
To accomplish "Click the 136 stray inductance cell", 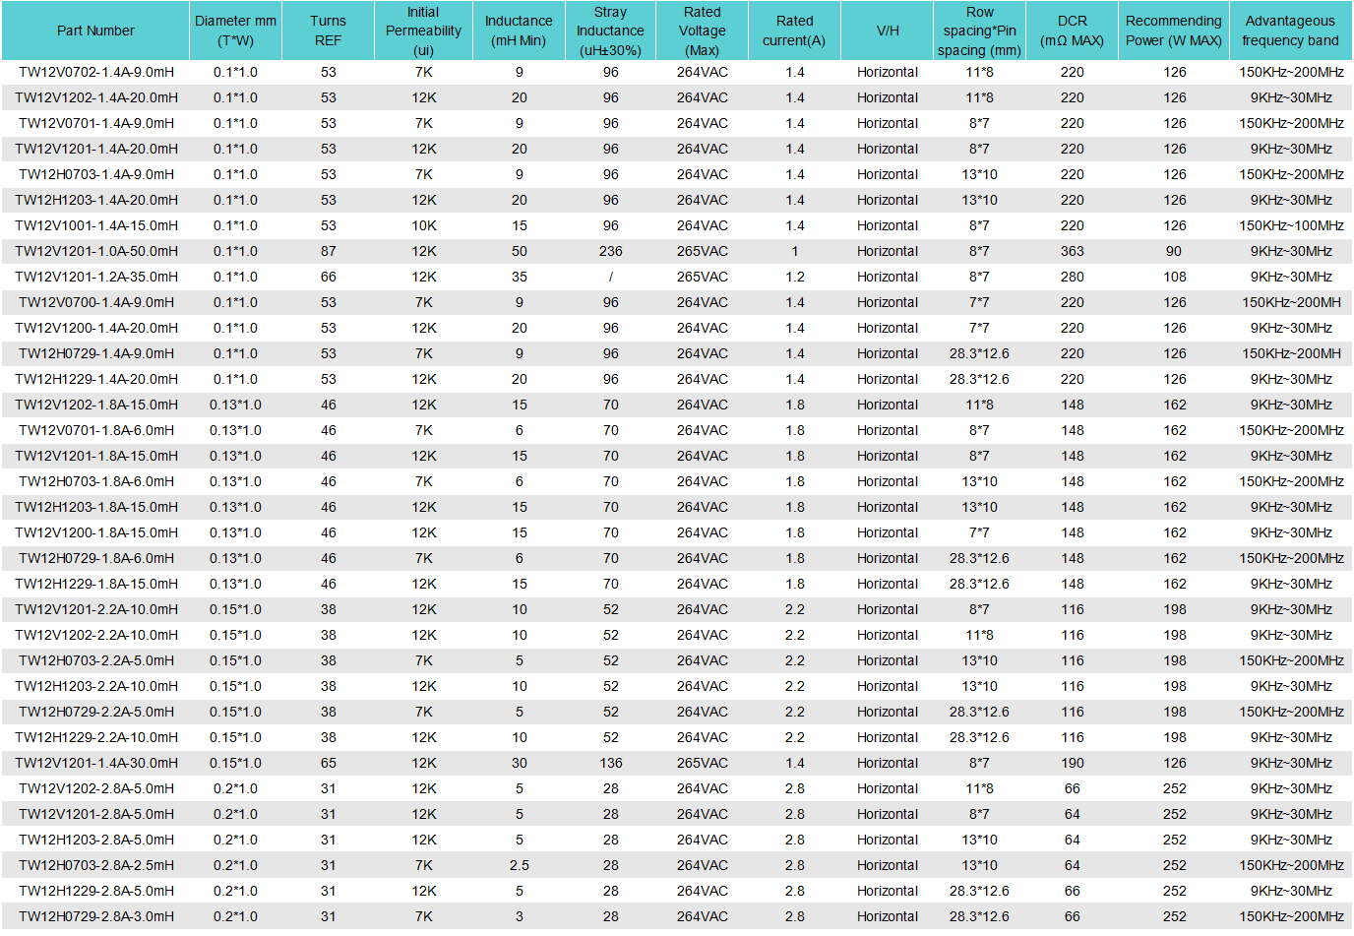I will pyautogui.click(x=610, y=763).
